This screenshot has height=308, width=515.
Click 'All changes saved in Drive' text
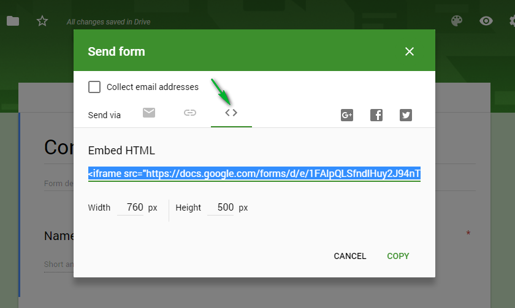[109, 21]
